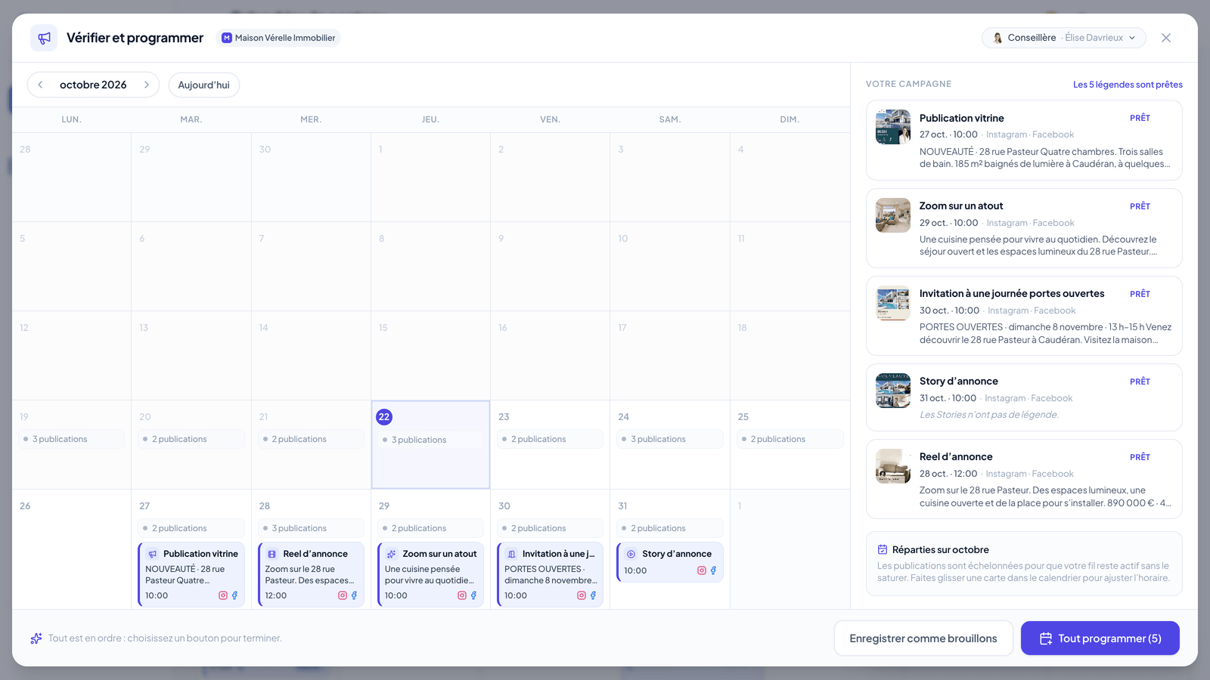The height and width of the screenshot is (680, 1210).
Task: Click Instagram icon on Story d'annonce calendar card
Action: pyautogui.click(x=702, y=570)
